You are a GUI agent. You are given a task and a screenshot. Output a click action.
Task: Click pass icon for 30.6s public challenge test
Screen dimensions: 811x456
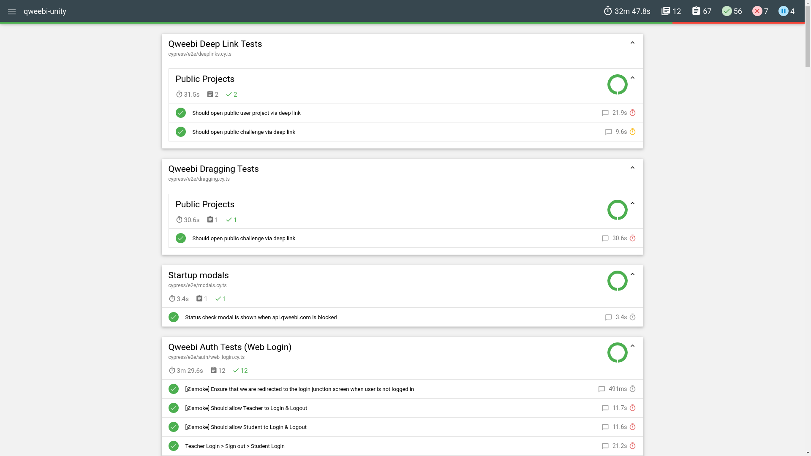pos(180,238)
